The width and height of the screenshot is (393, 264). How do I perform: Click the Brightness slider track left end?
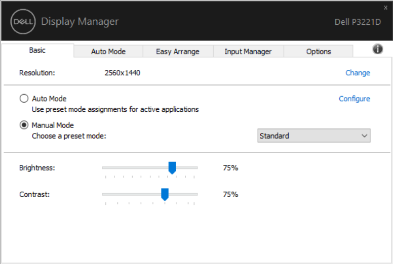103,168
